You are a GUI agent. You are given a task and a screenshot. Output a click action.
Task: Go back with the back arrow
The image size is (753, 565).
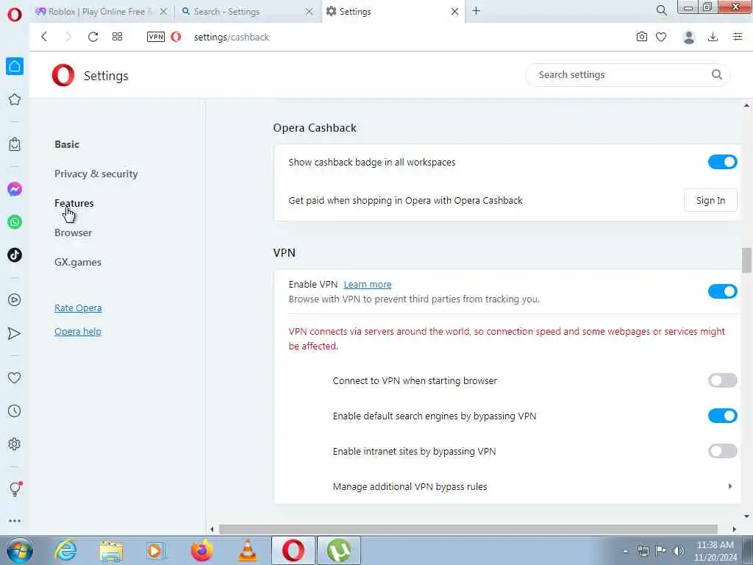tap(44, 37)
